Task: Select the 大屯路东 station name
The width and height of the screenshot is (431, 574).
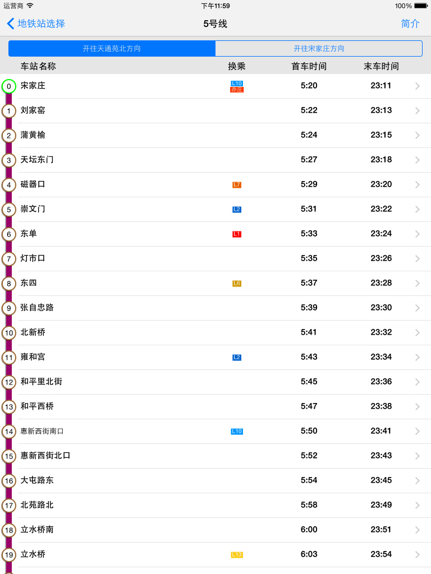Action: (x=37, y=480)
